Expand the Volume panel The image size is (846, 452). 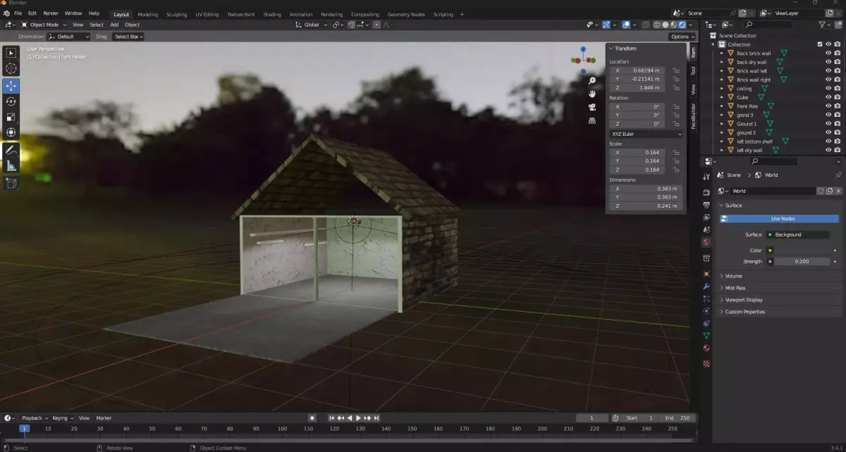click(779, 276)
